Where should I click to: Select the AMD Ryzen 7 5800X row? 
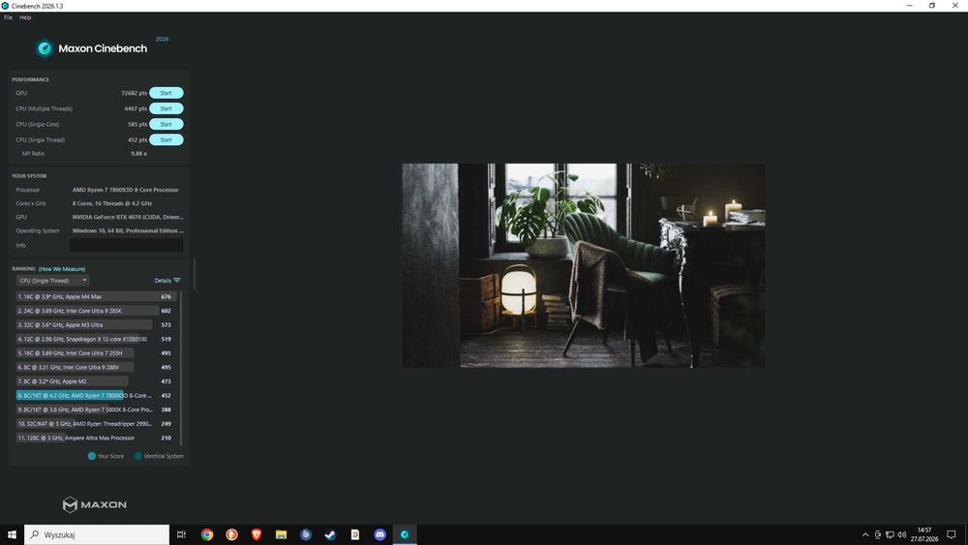pos(96,409)
